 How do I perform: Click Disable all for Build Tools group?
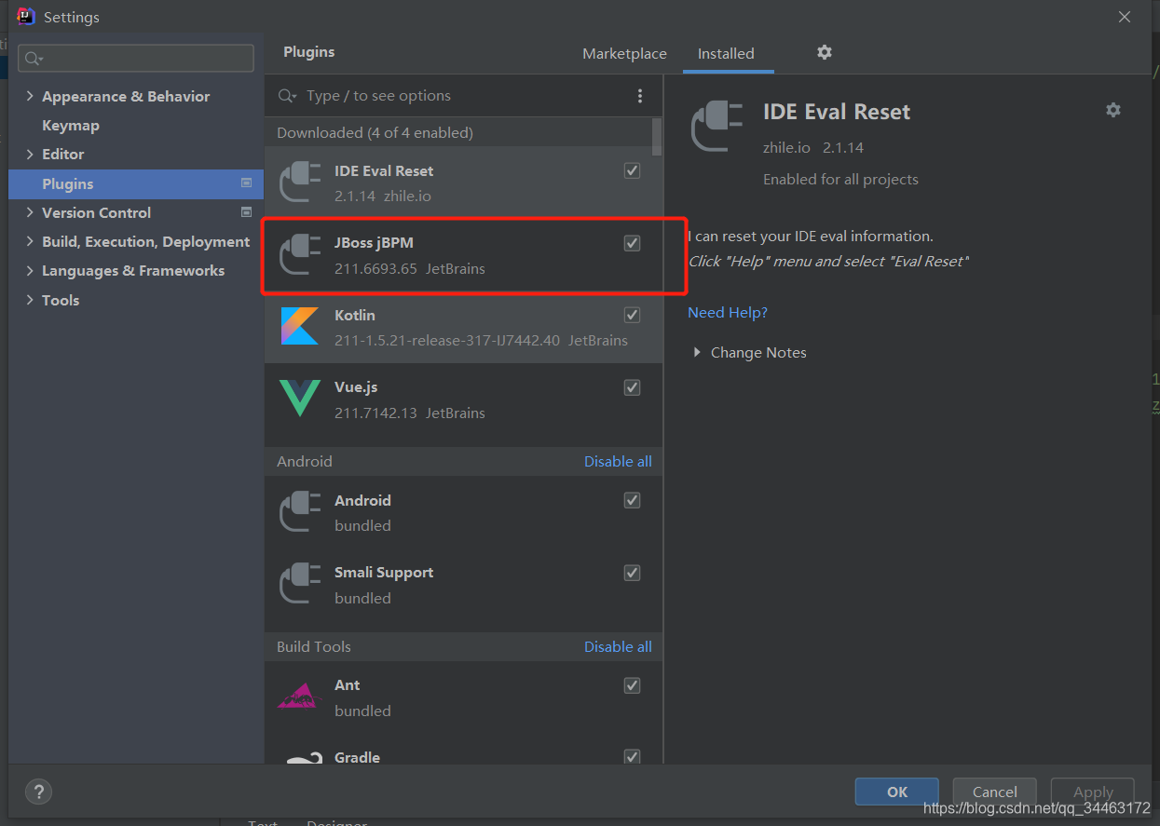pos(618,646)
